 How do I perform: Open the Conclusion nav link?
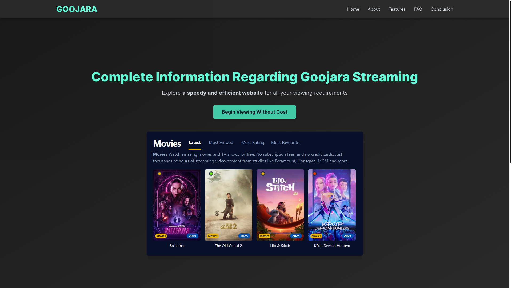click(x=442, y=9)
